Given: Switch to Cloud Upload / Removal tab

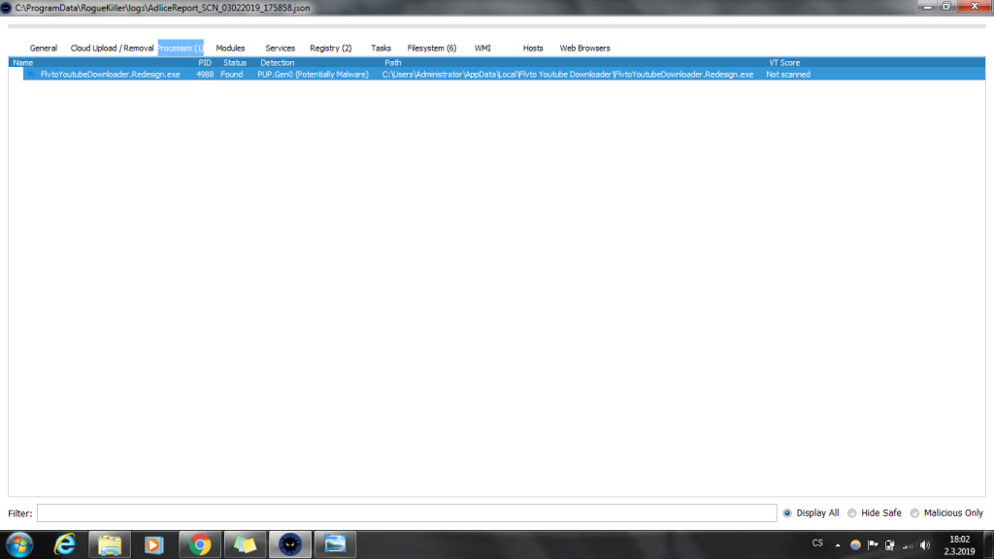Looking at the screenshot, I should (x=112, y=49).
